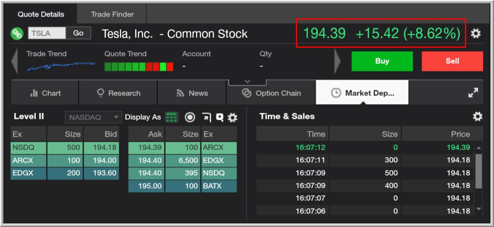The width and height of the screenshot is (494, 227).
Task: Open Level II settings gear
Action: pos(232,118)
